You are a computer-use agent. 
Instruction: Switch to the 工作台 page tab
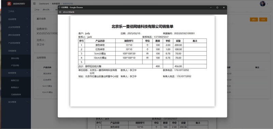coord(37,10)
